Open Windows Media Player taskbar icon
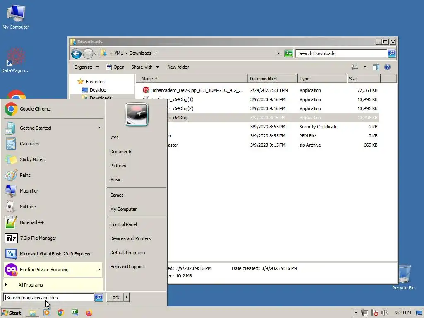424x318 pixels. [47, 313]
